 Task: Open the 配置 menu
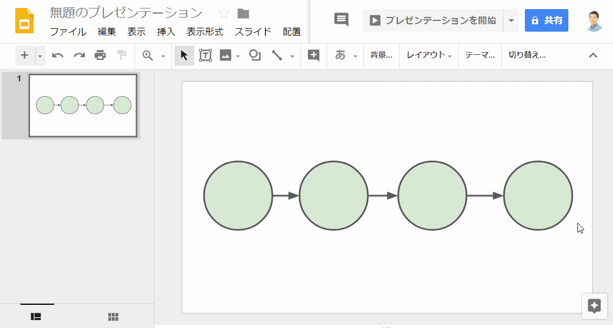pos(292,32)
